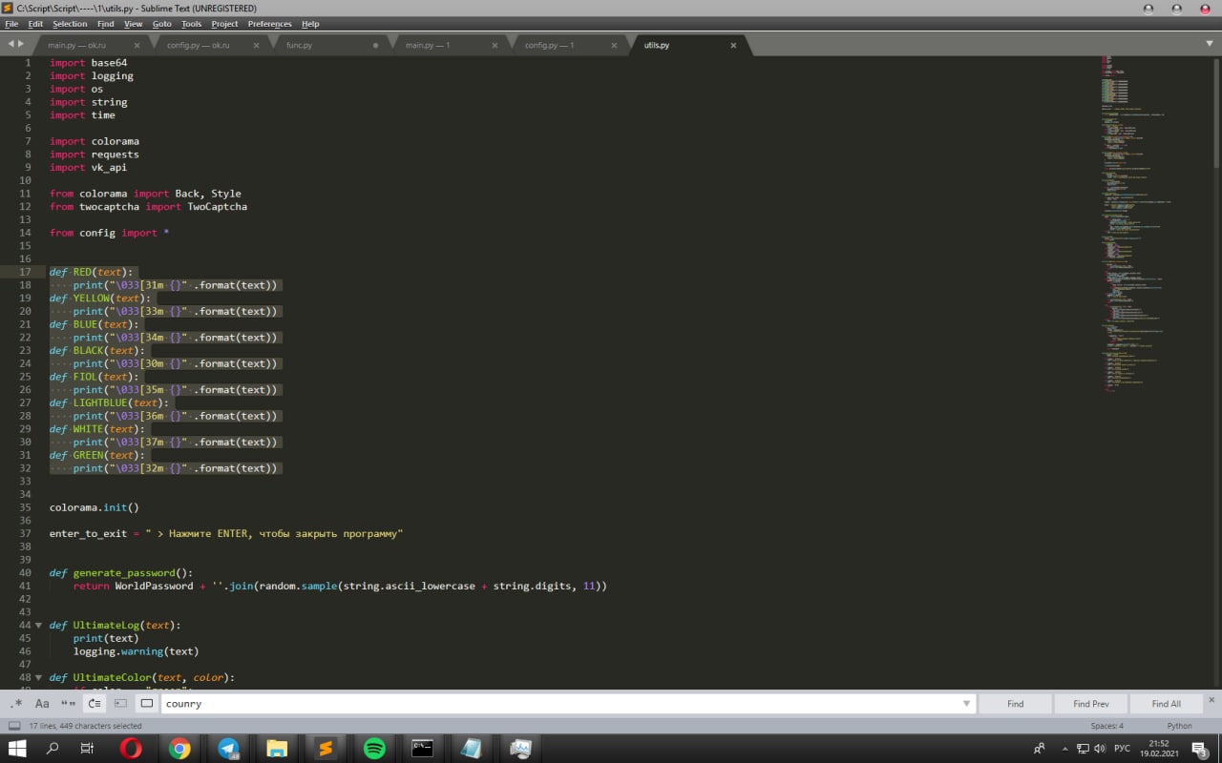Toggle case sensitive search option
The image size is (1222, 763).
pyautogui.click(x=42, y=704)
